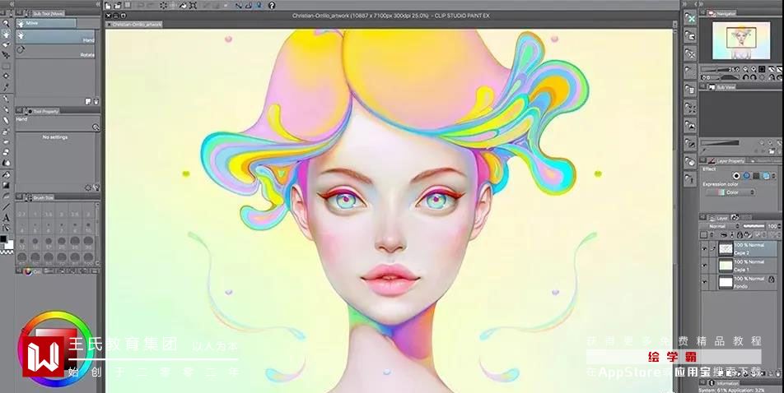784x393 pixels.
Task: Toggle border effect in Layer Property
Action: [736, 176]
